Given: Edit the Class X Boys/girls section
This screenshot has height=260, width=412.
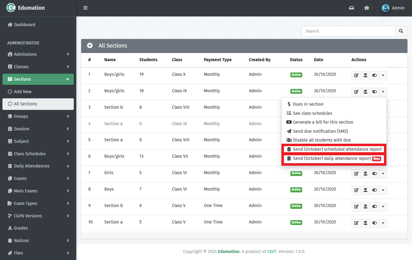Looking at the screenshot, I should click(x=356, y=76).
